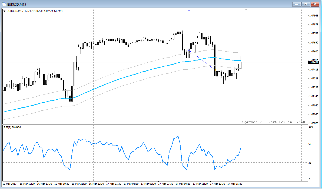322x189 pixels.
Task: Click the blue trade entry arrow marker
Action: (x=188, y=50)
